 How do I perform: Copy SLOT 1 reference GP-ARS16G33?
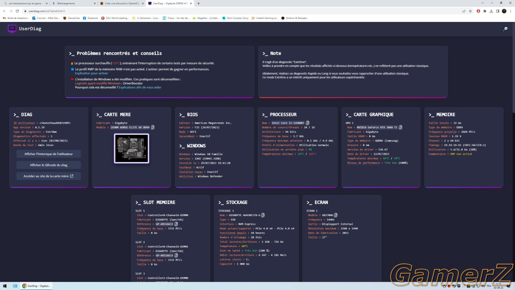pos(176,224)
